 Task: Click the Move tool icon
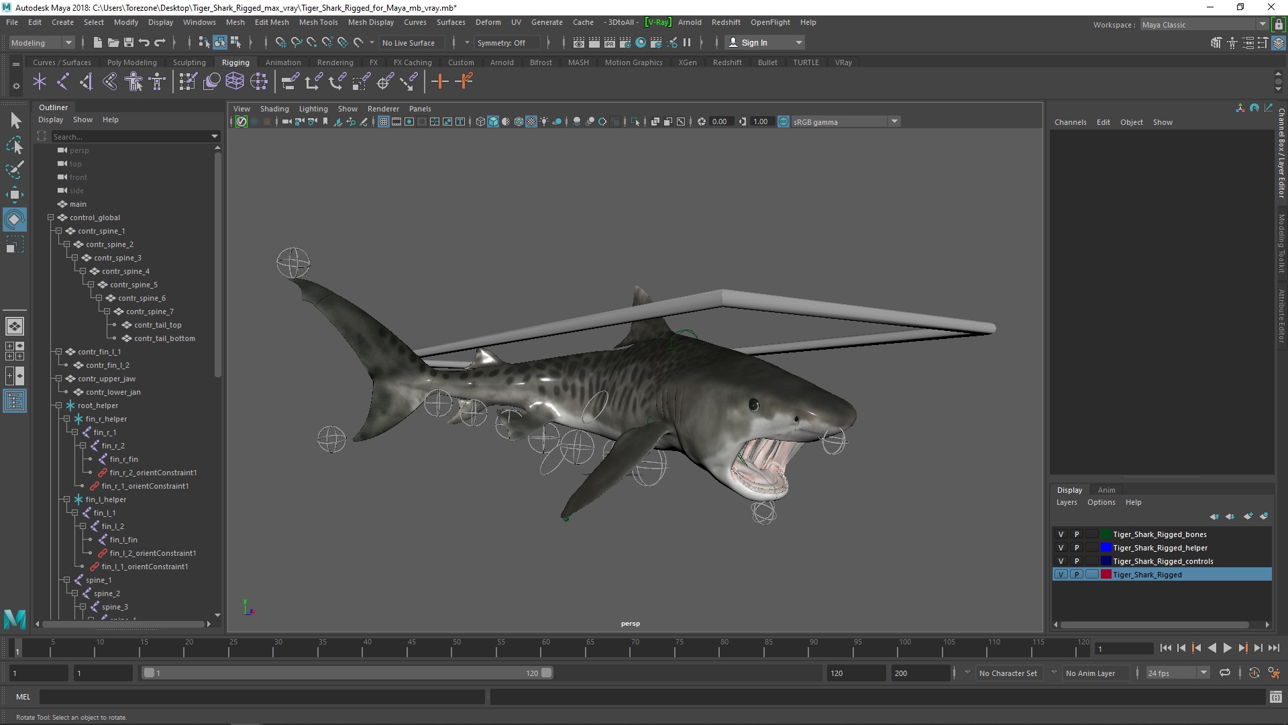15,194
